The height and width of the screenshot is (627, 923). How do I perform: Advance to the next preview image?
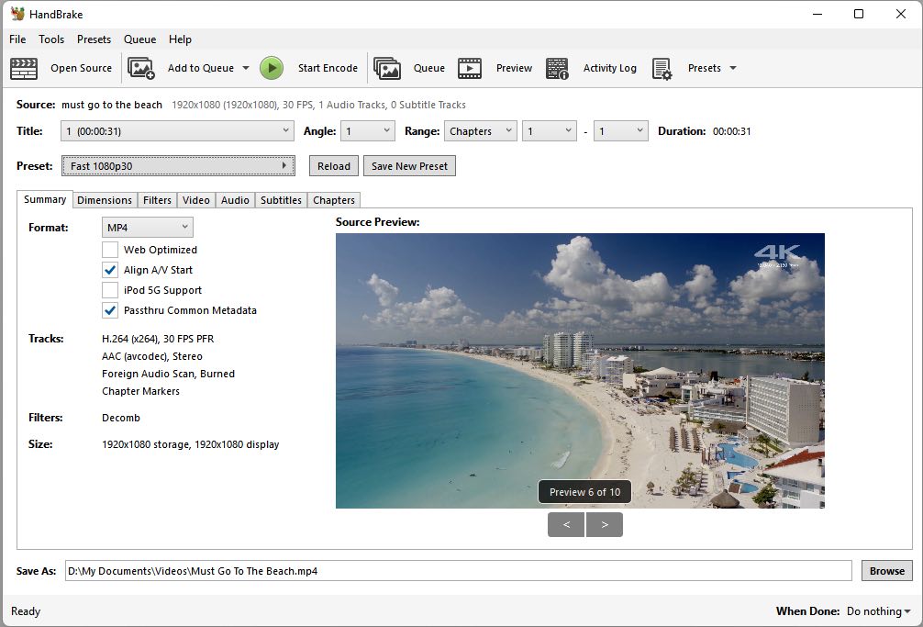pyautogui.click(x=605, y=525)
